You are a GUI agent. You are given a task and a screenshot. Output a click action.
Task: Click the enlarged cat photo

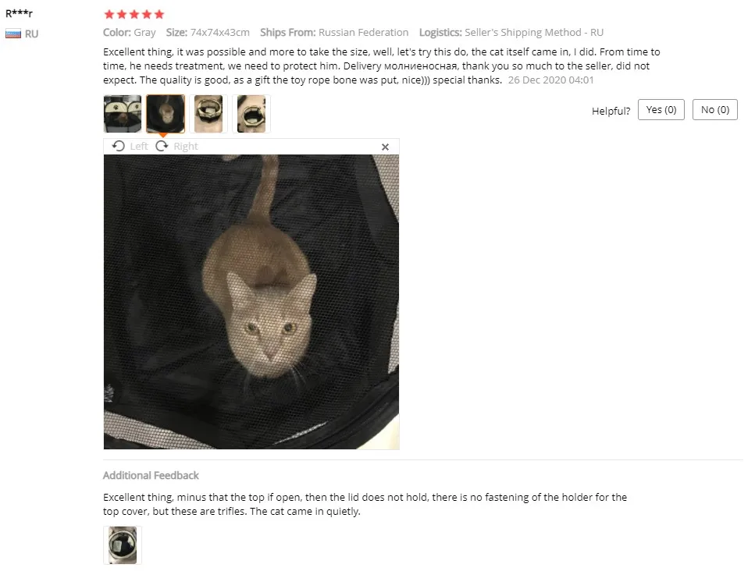(x=251, y=302)
